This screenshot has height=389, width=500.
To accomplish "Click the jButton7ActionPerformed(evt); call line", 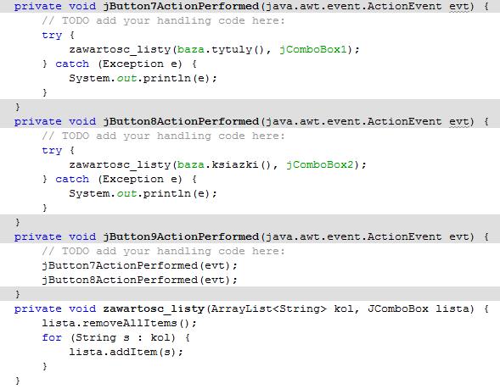I will pyautogui.click(x=140, y=266).
